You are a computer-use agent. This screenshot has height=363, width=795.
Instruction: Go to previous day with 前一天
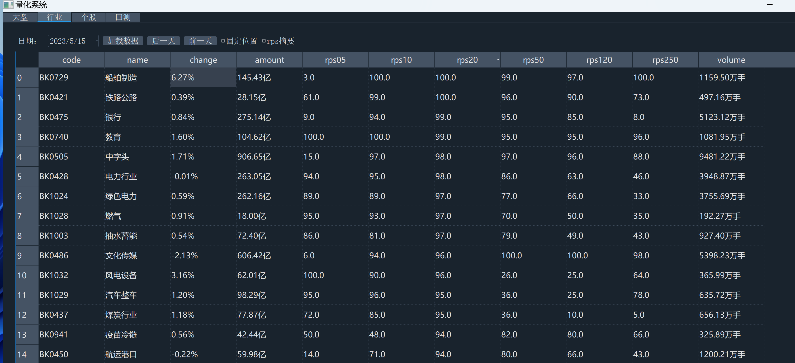tap(200, 41)
